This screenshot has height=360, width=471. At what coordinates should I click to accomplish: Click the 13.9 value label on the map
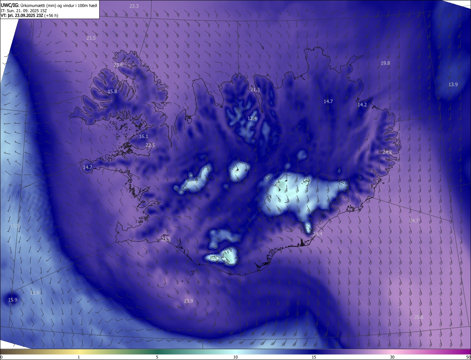[x=453, y=85]
